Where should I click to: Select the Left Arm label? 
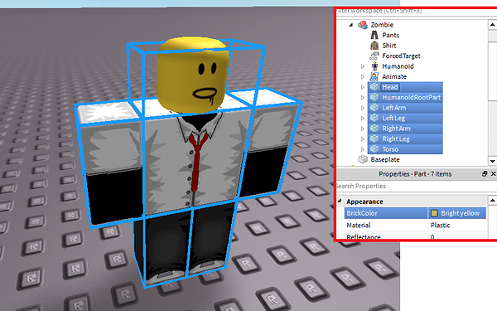(394, 108)
